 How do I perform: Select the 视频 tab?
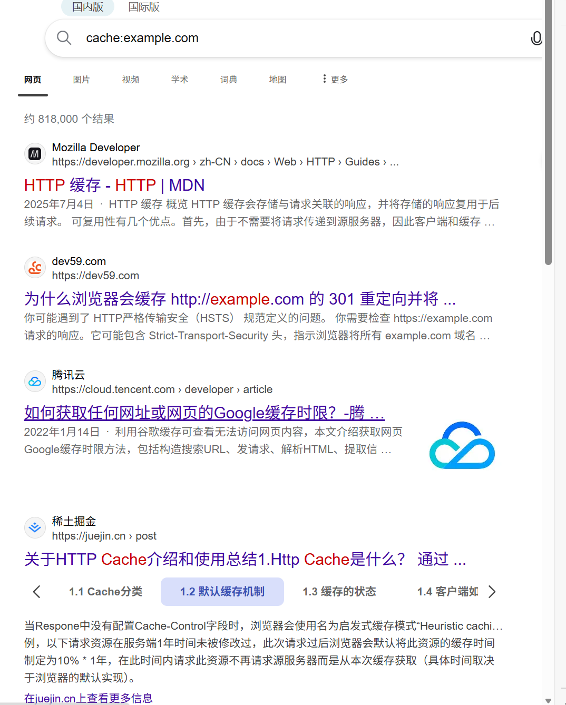coord(131,80)
